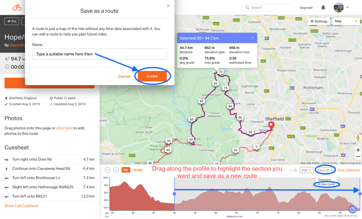
Task: Zoom in the map with plus icon
Action: click(358, 150)
